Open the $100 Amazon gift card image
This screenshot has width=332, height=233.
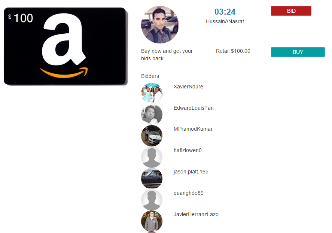(x=66, y=46)
